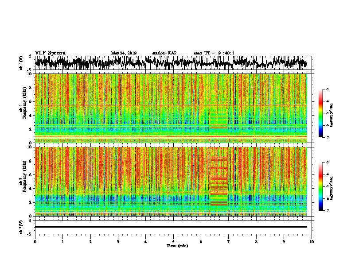Viewport: 351px width, 271px height.
Task: Click the ch.2 'Frequency (kHz)' axis label
Action: click(24, 176)
